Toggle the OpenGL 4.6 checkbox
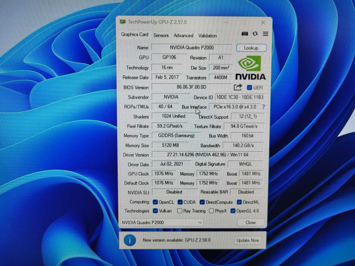355x266 pixels. (233, 211)
